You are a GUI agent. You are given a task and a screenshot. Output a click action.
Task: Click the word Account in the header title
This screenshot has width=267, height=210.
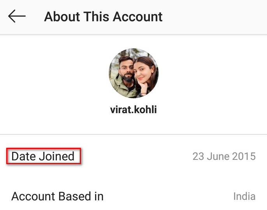(138, 17)
